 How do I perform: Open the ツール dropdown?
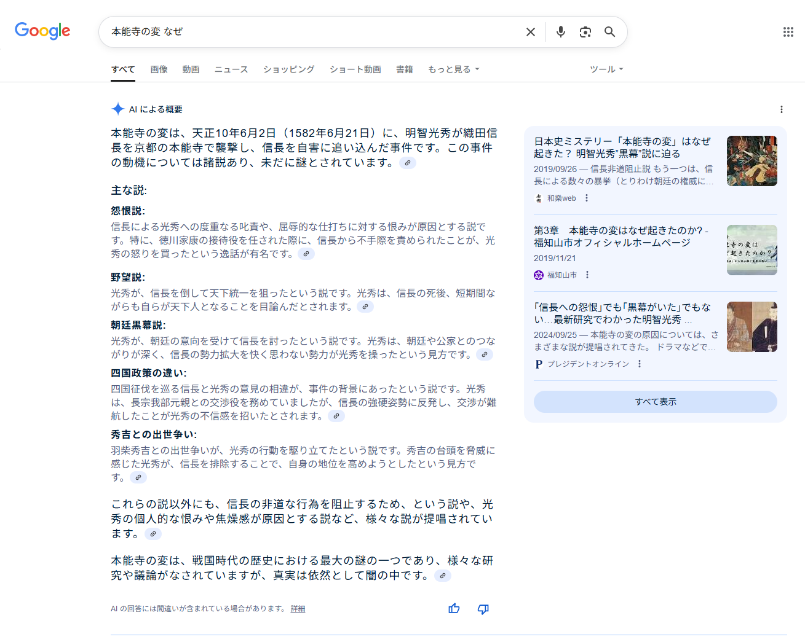click(606, 69)
